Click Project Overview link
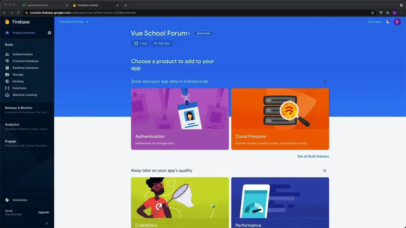The height and width of the screenshot is (228, 406). click(x=24, y=33)
